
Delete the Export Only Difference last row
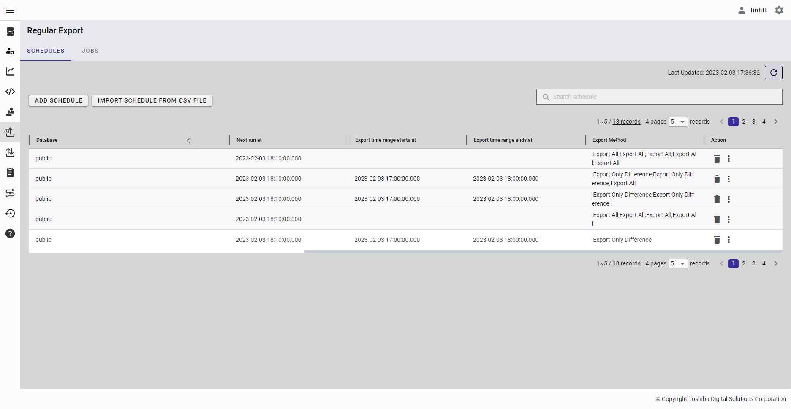tap(717, 240)
